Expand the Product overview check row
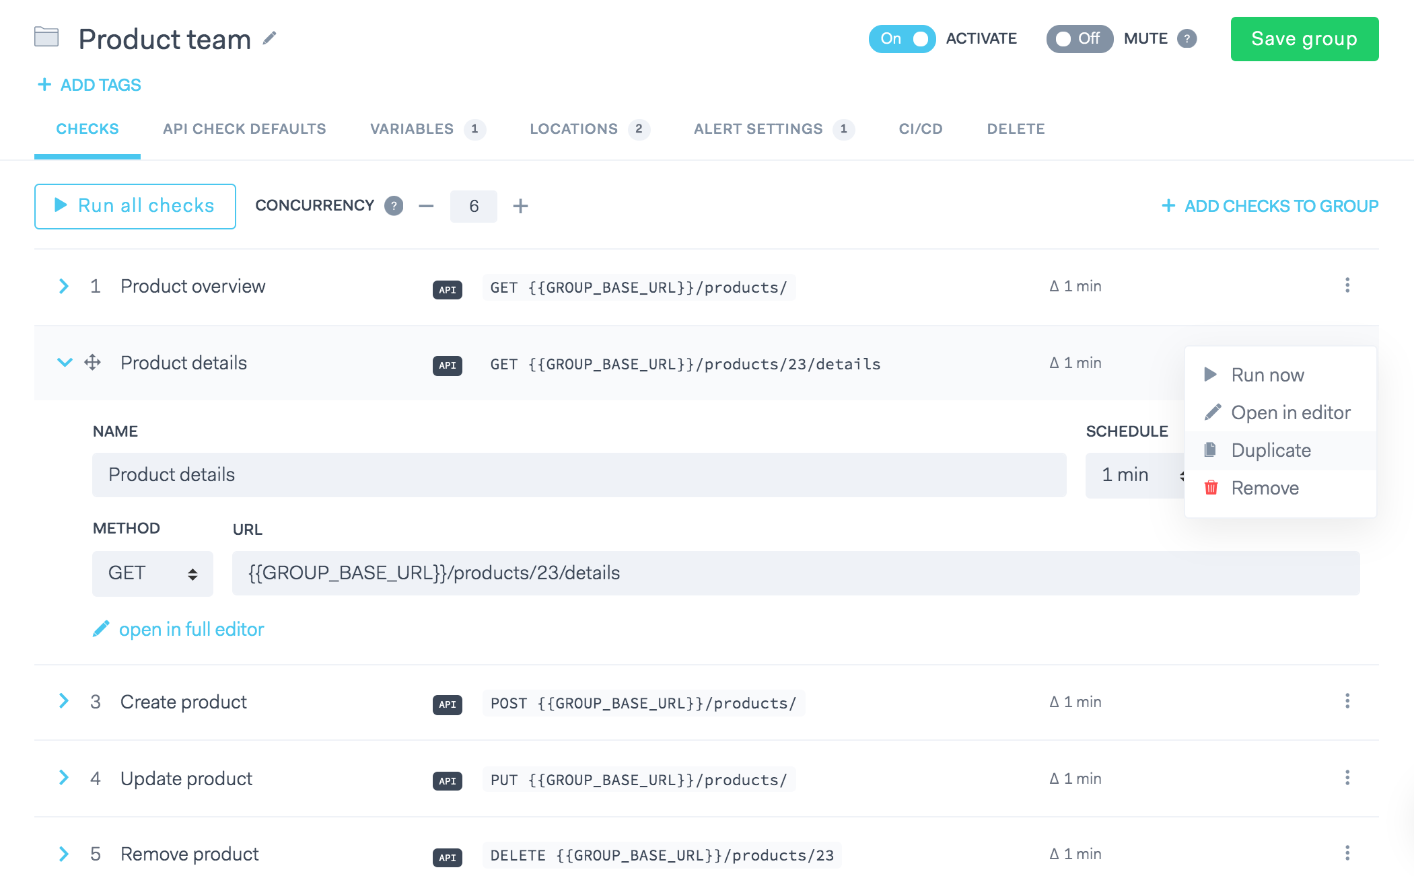 [64, 286]
